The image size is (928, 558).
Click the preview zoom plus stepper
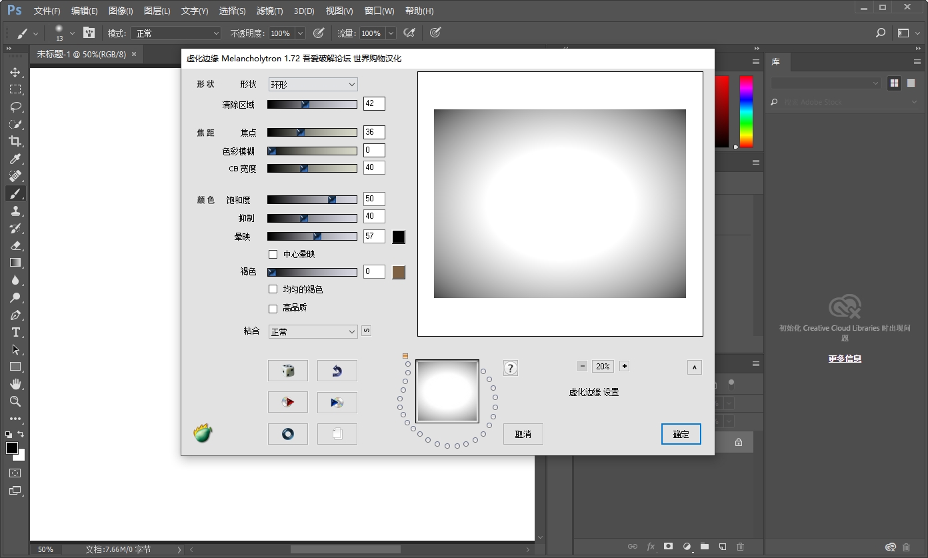tap(624, 366)
